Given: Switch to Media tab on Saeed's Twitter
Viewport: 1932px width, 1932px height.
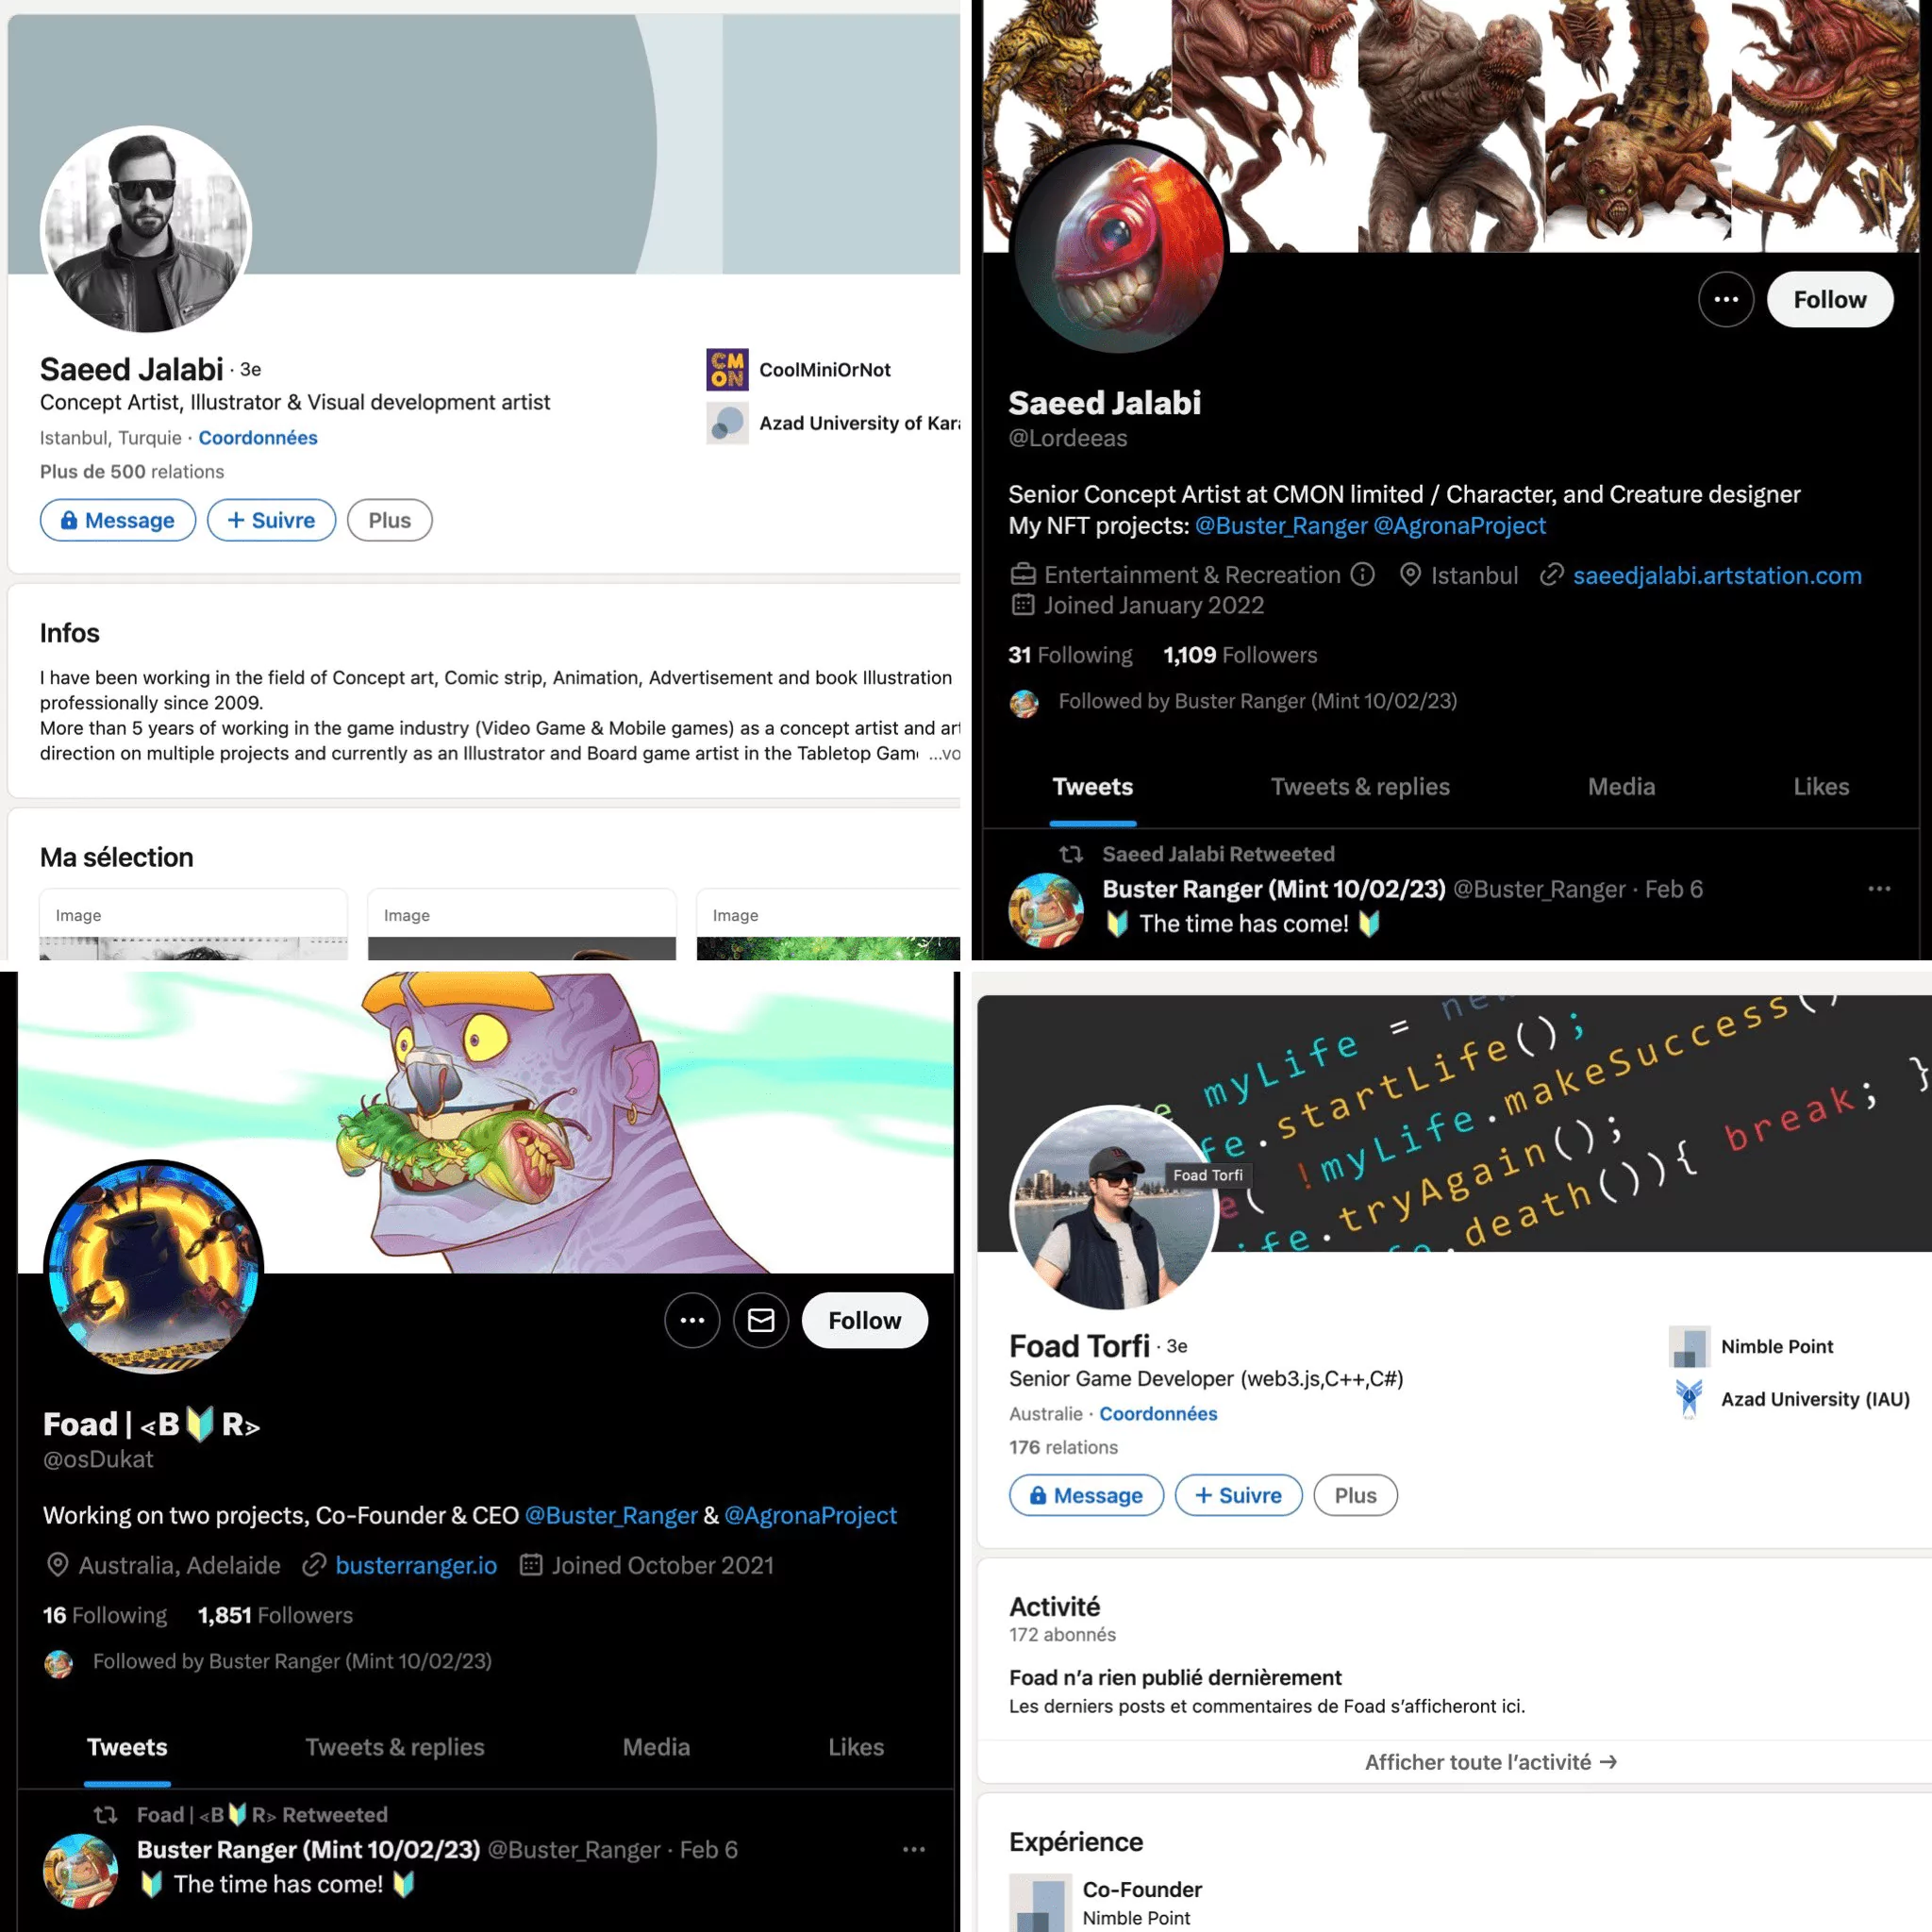Looking at the screenshot, I should point(1621,787).
